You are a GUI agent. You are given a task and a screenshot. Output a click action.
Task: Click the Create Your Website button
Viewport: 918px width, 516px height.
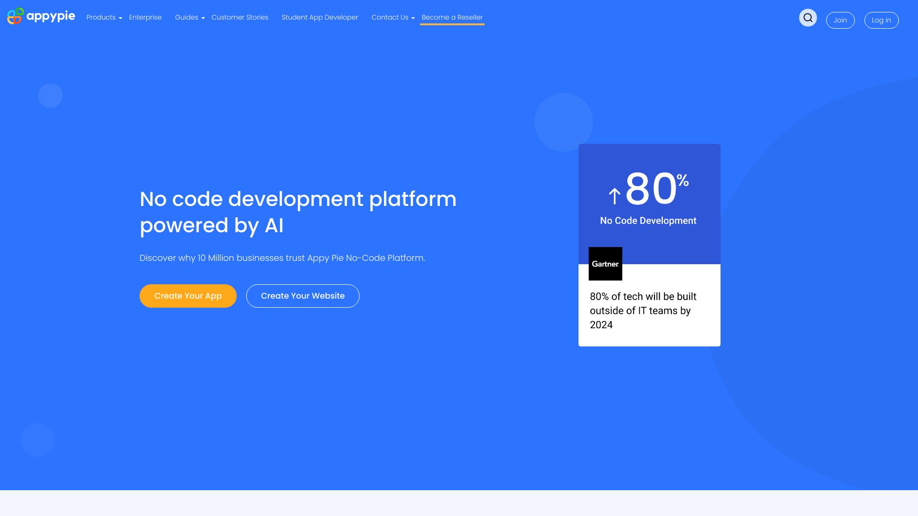coord(302,296)
